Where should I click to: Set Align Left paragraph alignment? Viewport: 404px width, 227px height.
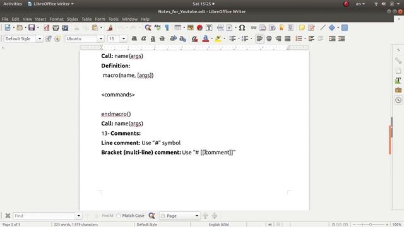pyautogui.click(x=259, y=38)
